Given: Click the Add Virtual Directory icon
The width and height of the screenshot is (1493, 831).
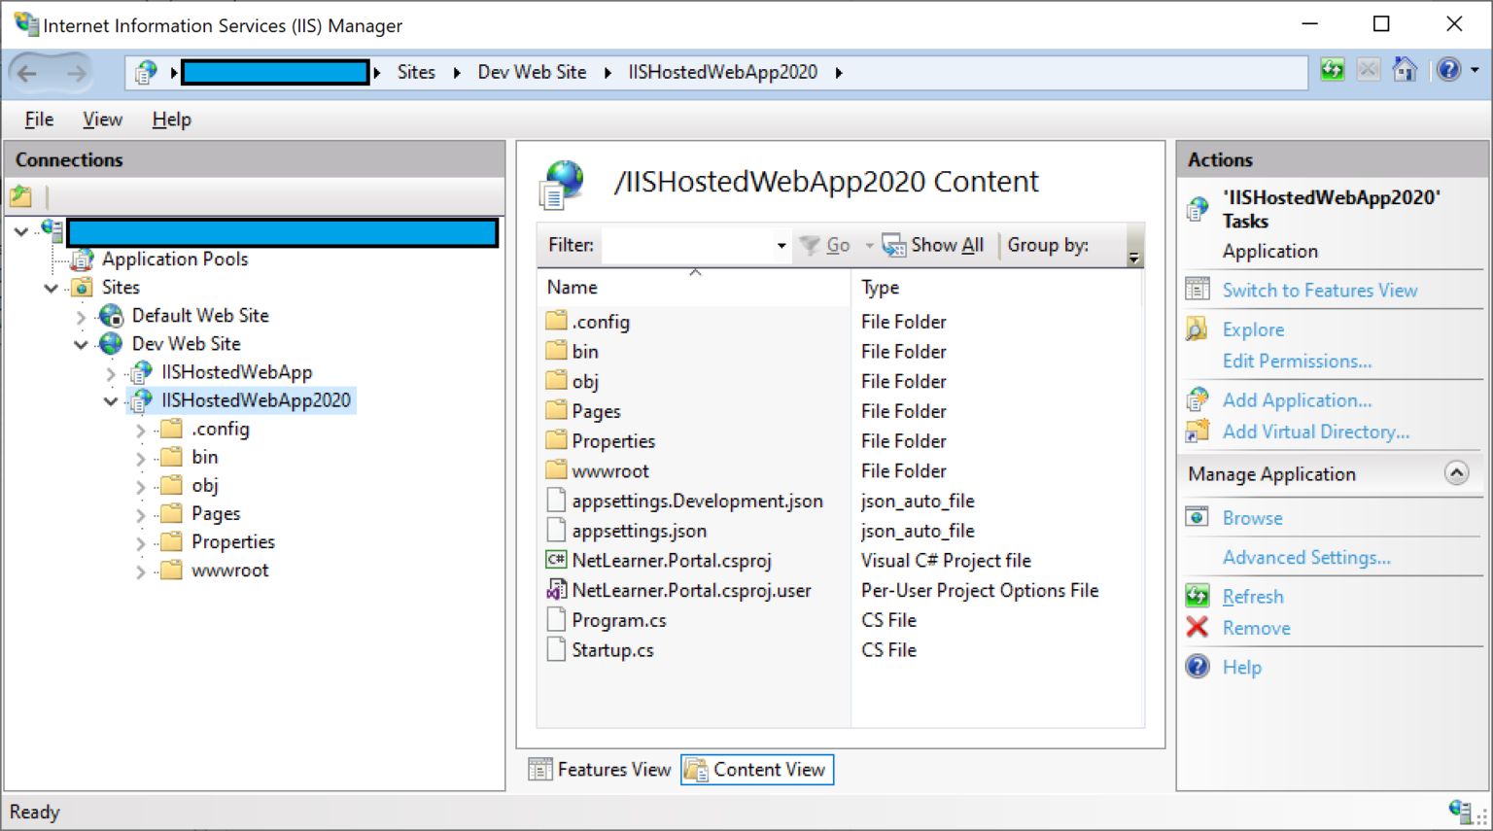Looking at the screenshot, I should 1197,432.
